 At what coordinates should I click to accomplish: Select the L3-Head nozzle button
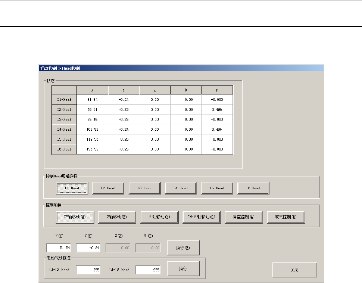point(144,189)
